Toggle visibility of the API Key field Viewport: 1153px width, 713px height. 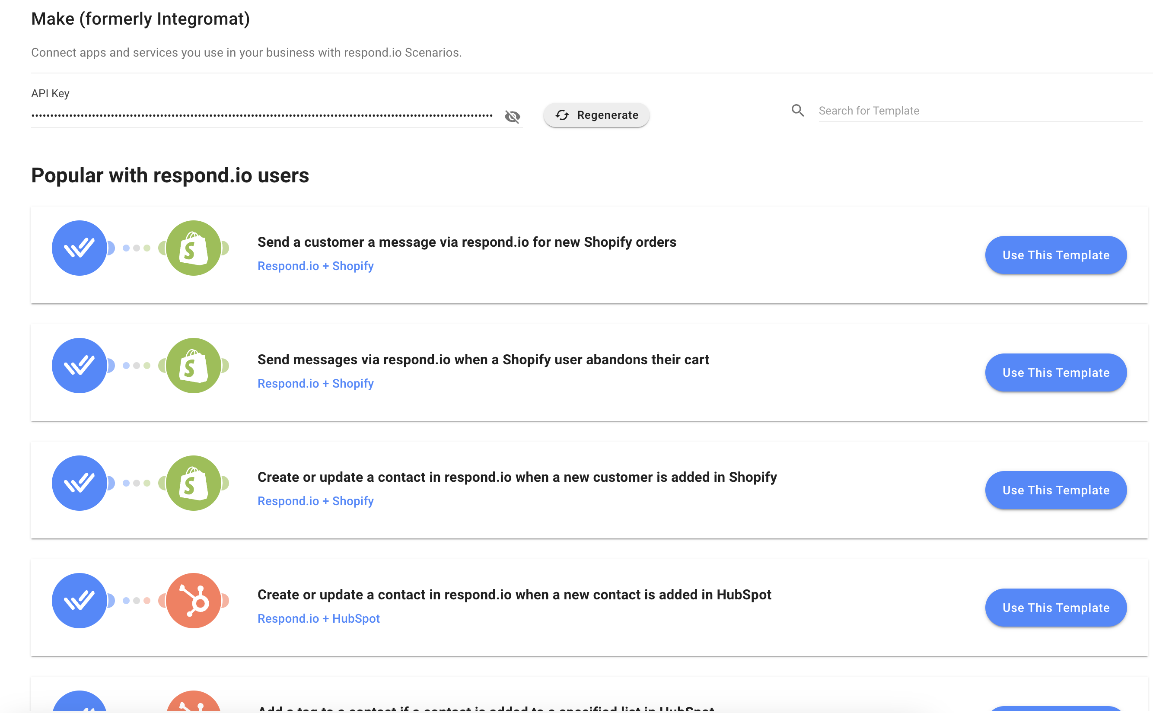[512, 115]
